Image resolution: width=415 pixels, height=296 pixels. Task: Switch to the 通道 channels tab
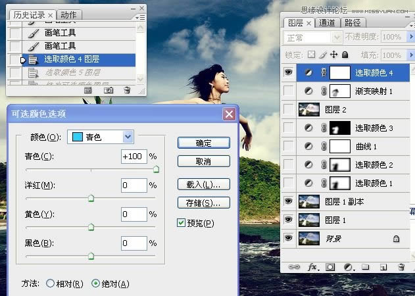[327, 22]
